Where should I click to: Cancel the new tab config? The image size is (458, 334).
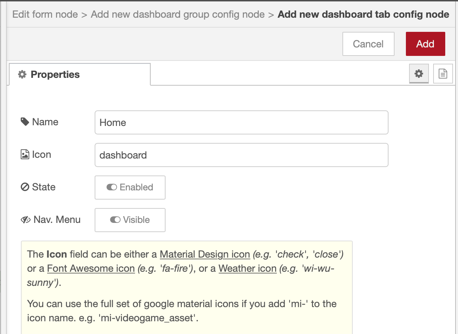(368, 44)
